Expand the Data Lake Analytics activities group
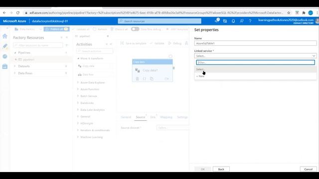319x179 pixels. pos(78,110)
